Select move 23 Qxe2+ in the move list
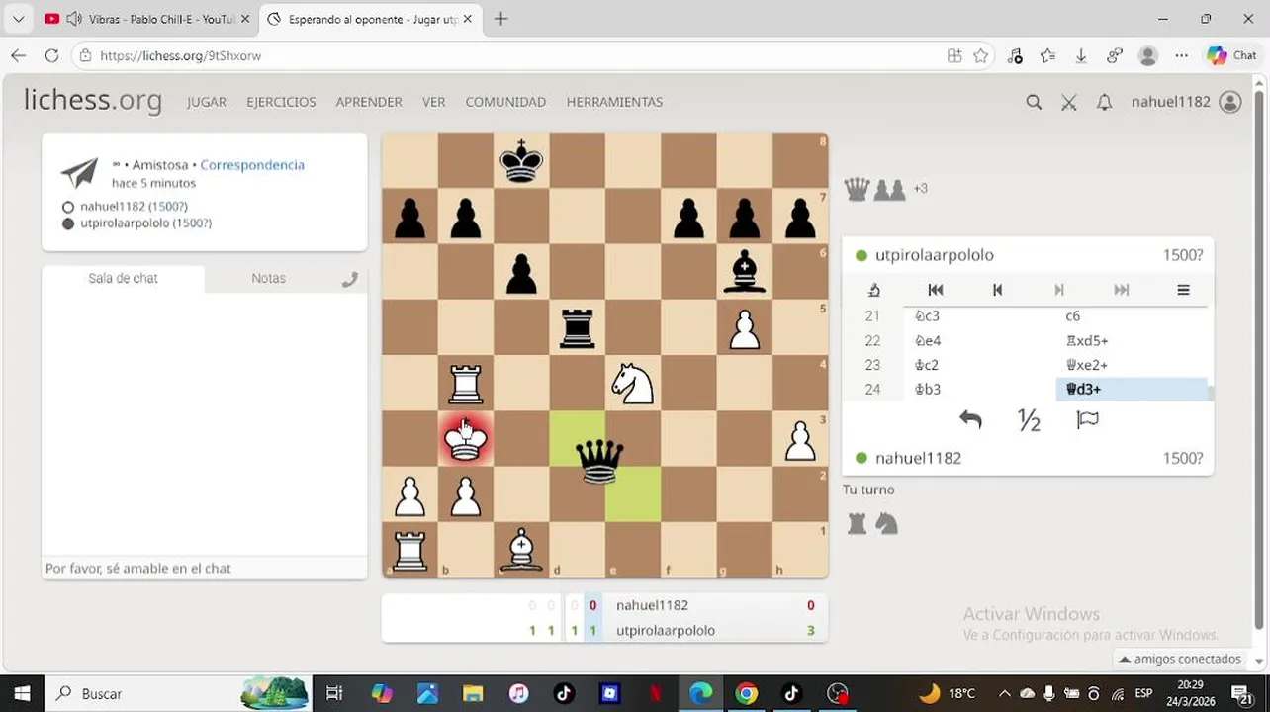The width and height of the screenshot is (1270, 712). 1132,365
